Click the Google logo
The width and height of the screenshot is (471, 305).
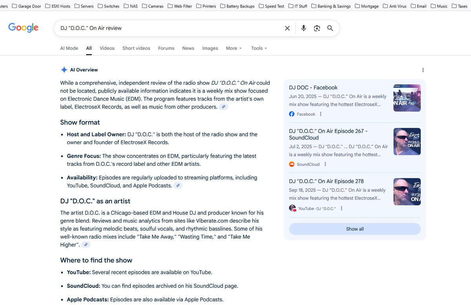click(24, 28)
